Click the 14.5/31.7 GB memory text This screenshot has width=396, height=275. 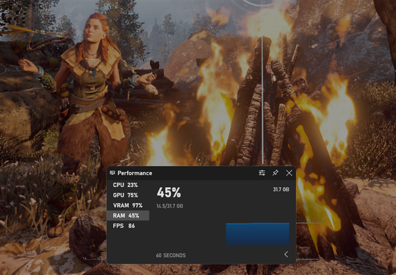coord(169,206)
